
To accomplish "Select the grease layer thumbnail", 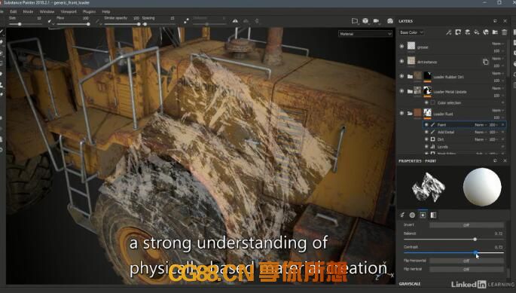I will pos(411,46).
